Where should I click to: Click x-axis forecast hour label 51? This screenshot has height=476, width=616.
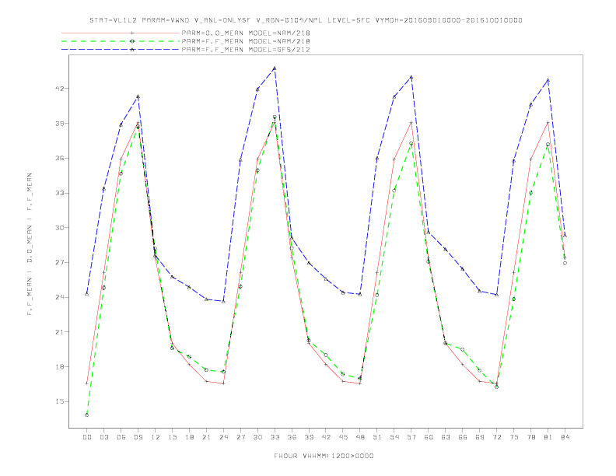click(x=377, y=437)
